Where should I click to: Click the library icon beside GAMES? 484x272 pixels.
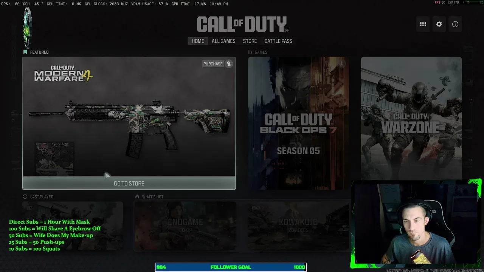250,52
